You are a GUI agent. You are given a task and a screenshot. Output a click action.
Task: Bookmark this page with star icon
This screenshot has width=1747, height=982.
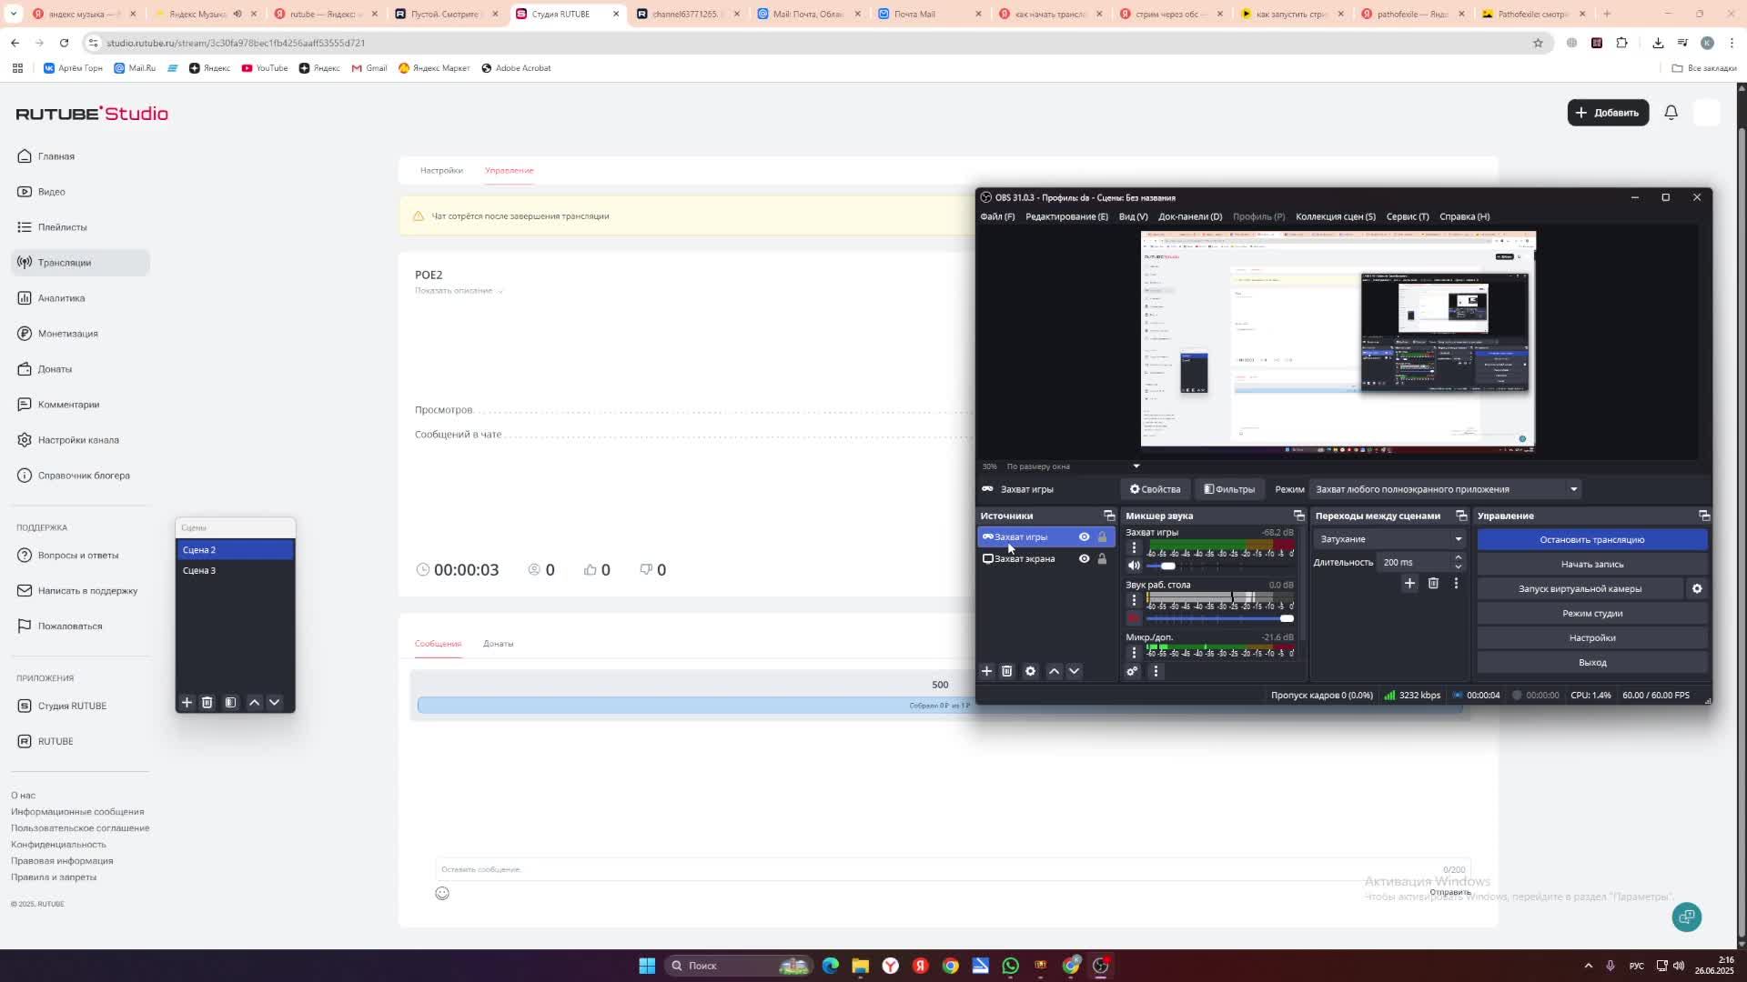(1538, 43)
